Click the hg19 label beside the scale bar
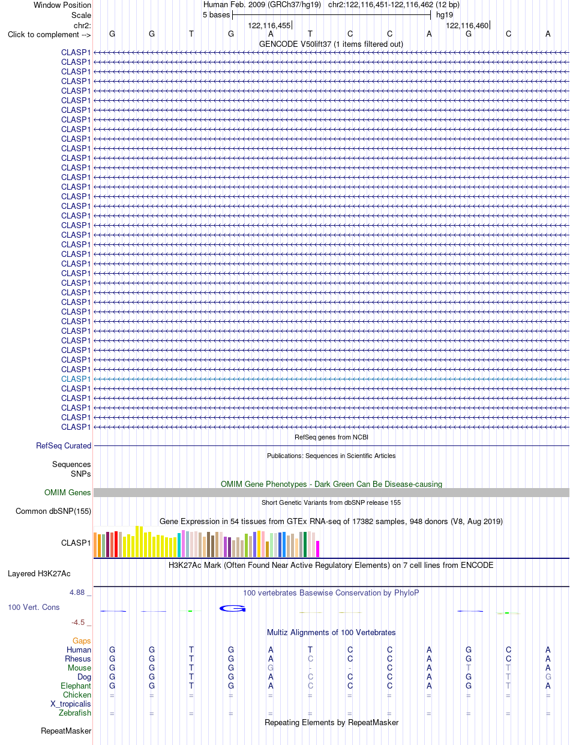The width and height of the screenshot is (570, 745). coord(445,15)
